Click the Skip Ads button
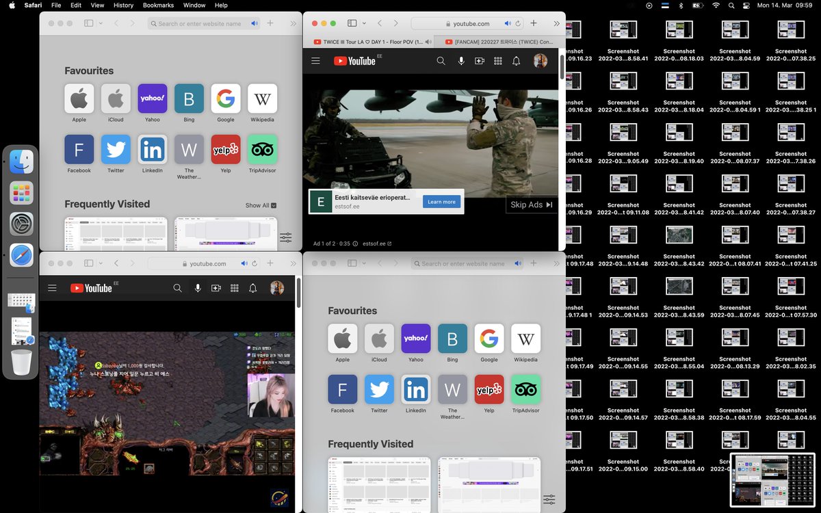The width and height of the screenshot is (821, 513). [532, 205]
